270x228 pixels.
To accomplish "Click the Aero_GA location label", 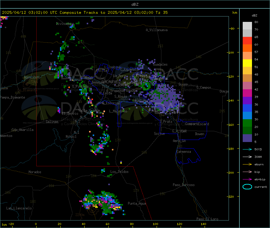I will point(179,141).
